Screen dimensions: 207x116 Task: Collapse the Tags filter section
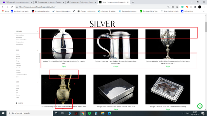click(x=38, y=50)
